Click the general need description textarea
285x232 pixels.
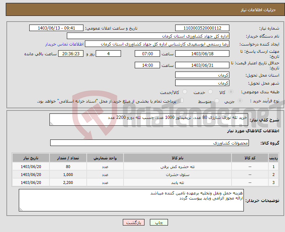tap(149, 120)
